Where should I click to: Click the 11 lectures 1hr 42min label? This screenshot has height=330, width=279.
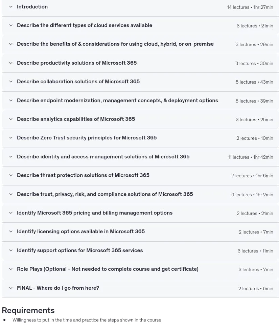click(250, 157)
